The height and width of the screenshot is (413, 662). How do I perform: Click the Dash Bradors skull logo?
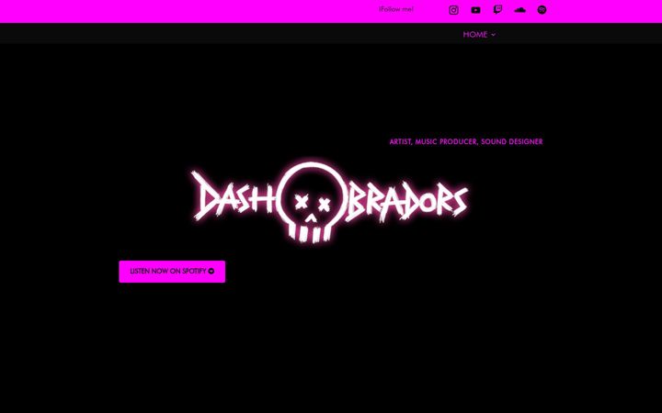(329, 201)
